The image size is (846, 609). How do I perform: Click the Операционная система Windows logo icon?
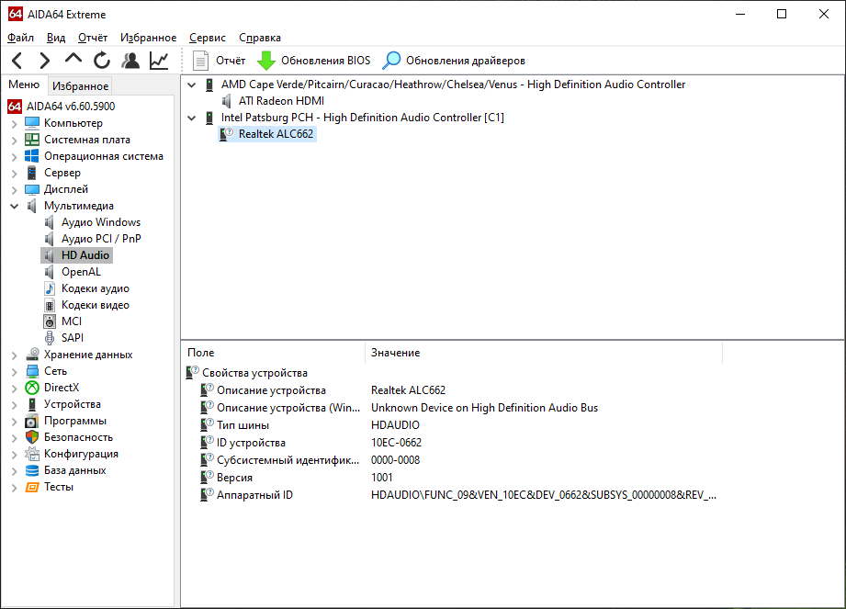point(32,156)
